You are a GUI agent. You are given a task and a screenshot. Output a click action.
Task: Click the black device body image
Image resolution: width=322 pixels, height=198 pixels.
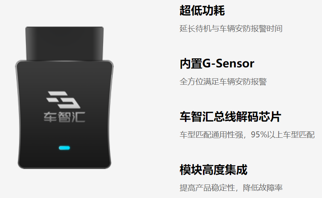click(x=64, y=97)
